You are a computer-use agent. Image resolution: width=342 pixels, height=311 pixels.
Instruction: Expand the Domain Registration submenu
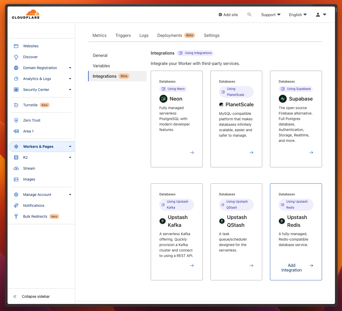pyautogui.click(x=70, y=68)
